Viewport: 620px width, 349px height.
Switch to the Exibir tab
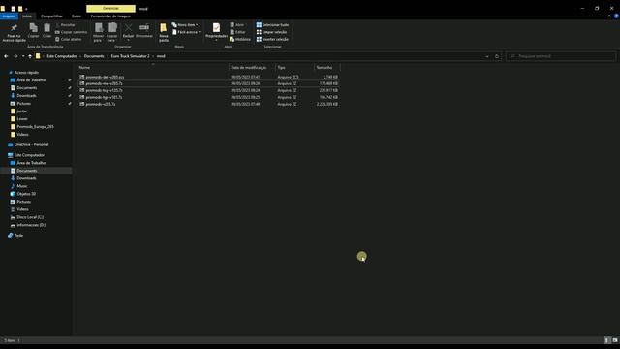(x=77, y=16)
